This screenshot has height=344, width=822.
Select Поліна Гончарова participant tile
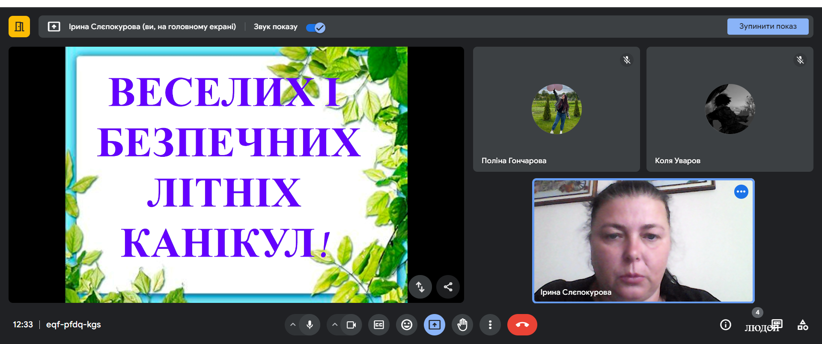point(556,109)
